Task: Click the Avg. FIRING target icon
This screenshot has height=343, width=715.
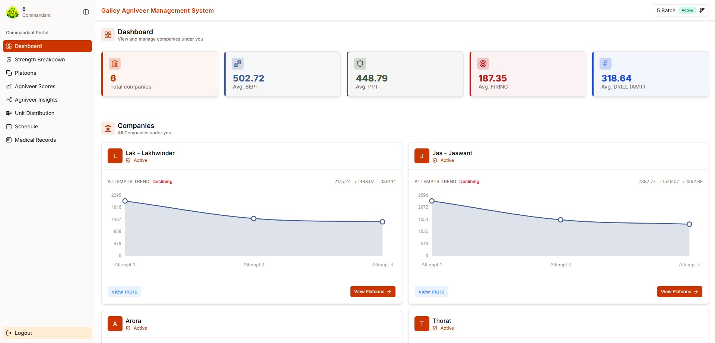Action: point(483,64)
